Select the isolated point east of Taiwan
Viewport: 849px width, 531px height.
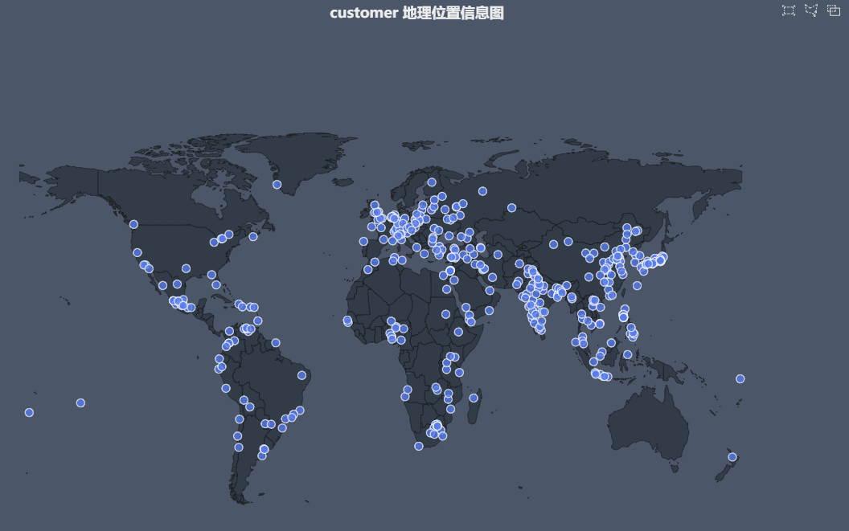click(637, 285)
